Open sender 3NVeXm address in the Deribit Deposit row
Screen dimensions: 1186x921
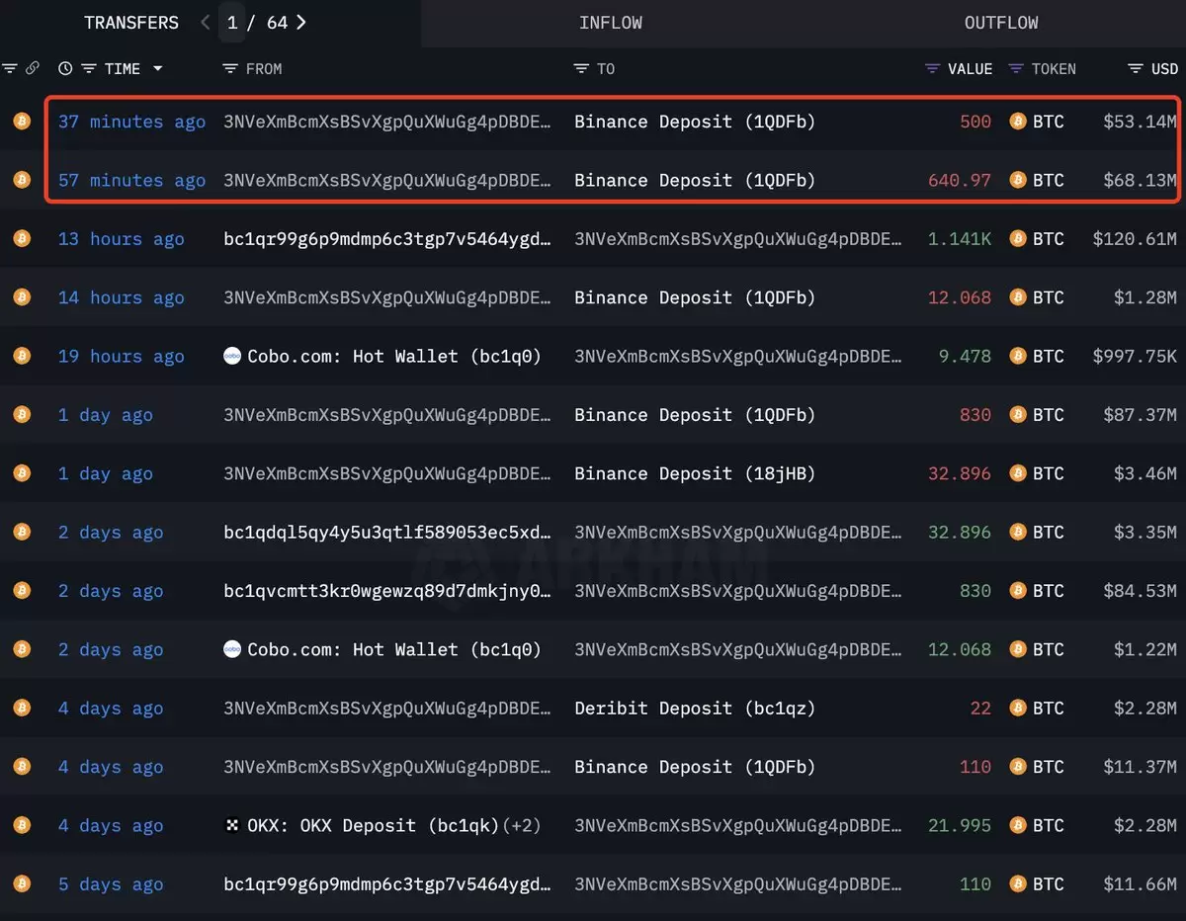pos(387,709)
